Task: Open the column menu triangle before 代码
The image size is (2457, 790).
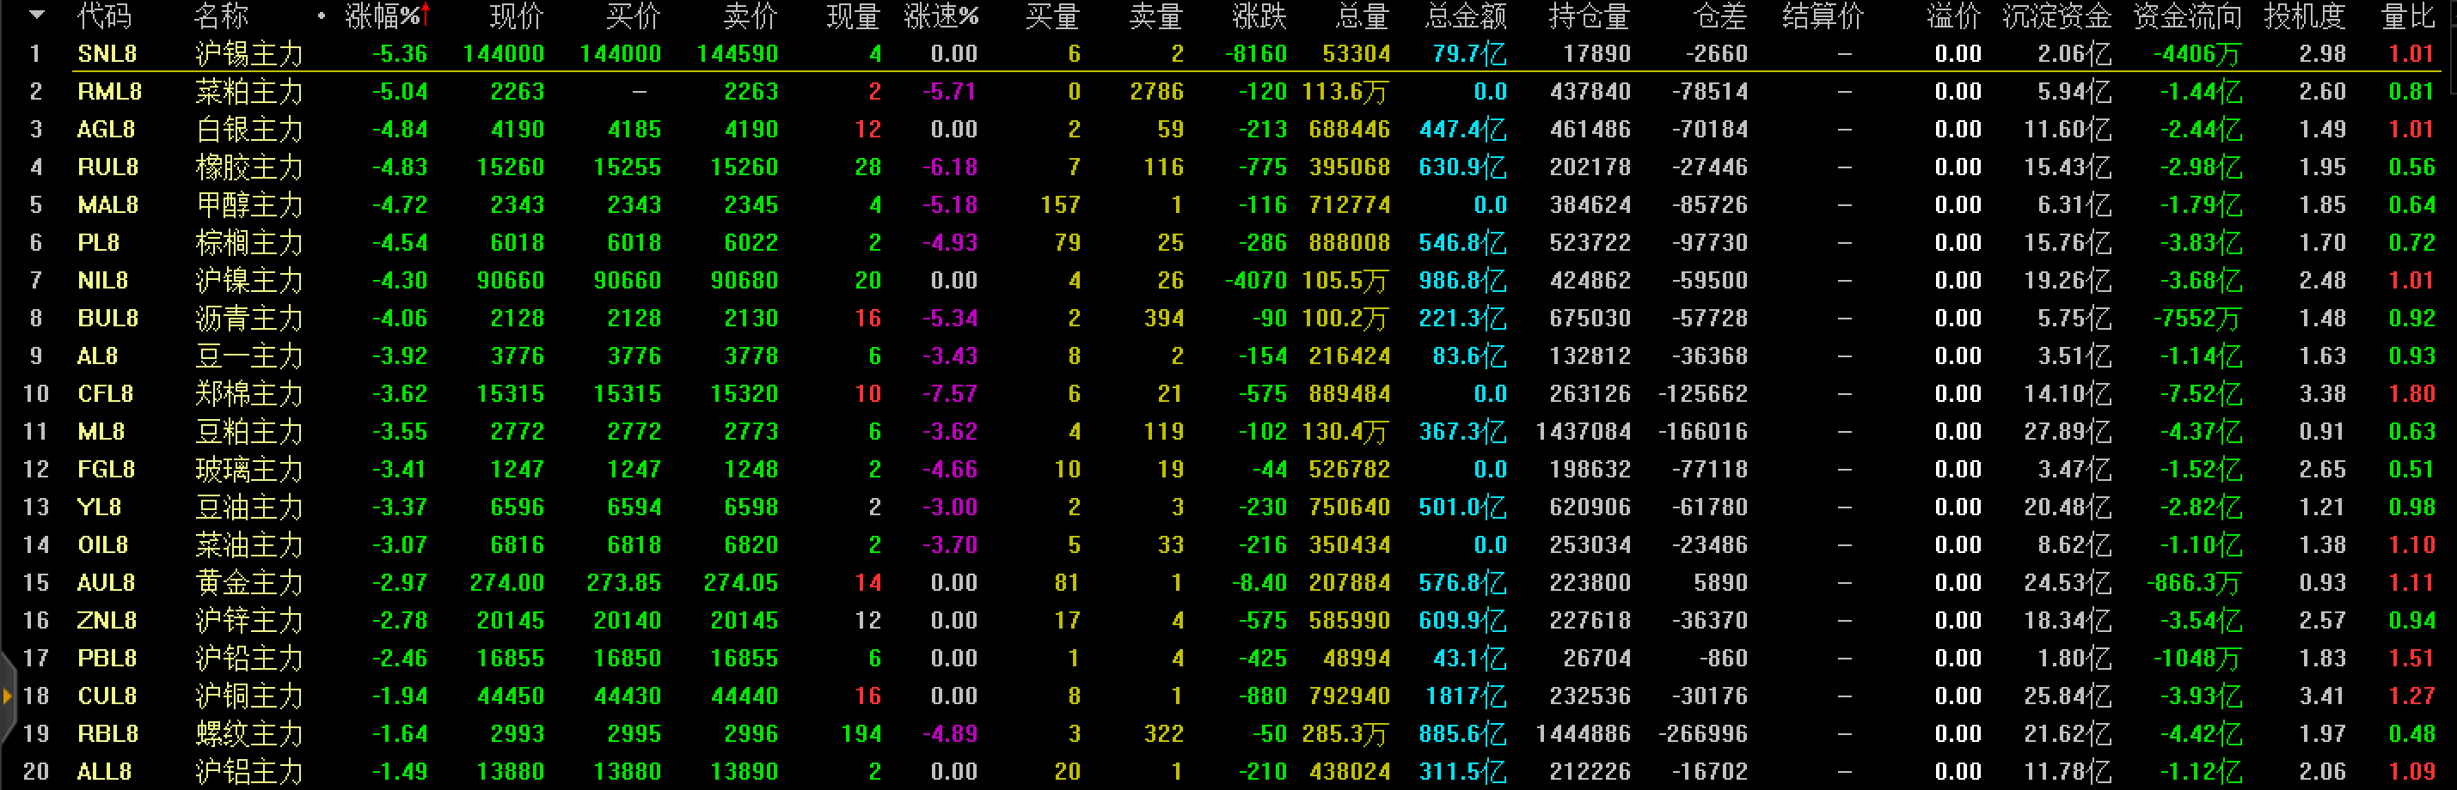Action: (x=36, y=15)
